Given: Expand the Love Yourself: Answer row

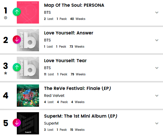Looking at the screenshot, I should tap(157, 40).
